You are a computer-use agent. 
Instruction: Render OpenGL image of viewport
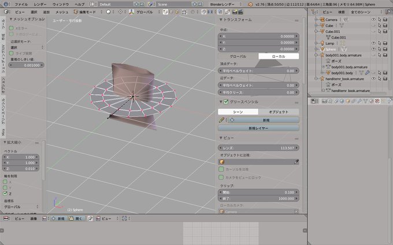pyautogui.click(x=235, y=12)
